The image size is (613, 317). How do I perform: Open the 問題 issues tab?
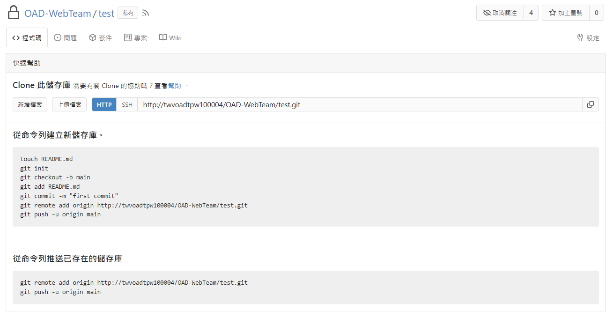click(66, 38)
